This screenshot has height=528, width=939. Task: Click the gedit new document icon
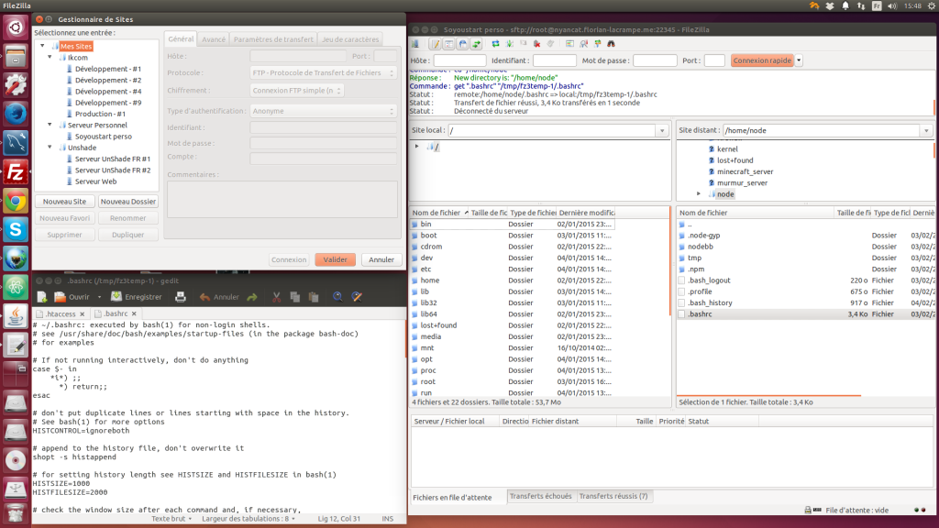[x=43, y=297]
